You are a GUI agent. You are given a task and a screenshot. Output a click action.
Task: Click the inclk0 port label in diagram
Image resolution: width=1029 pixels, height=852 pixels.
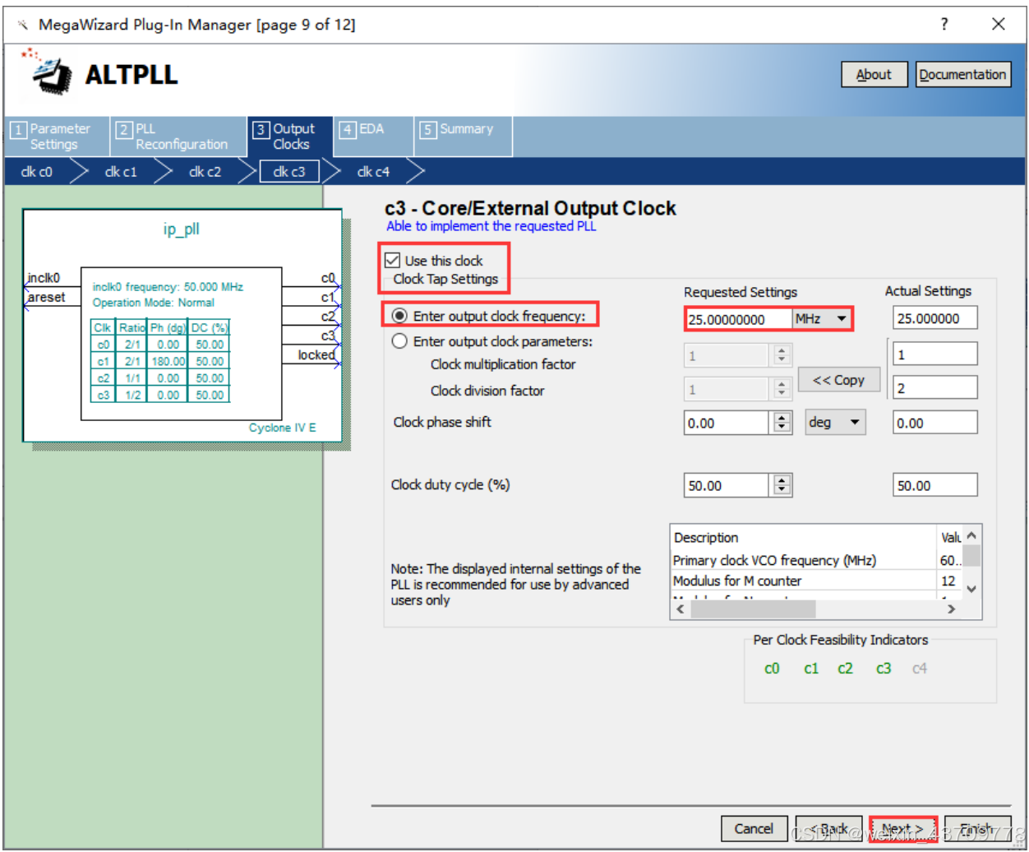click(x=44, y=278)
